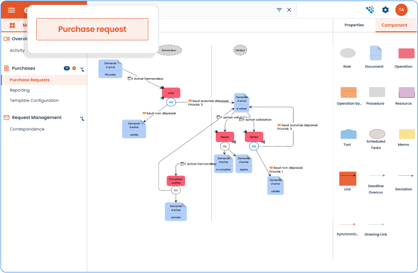Click the Purchase request title box
Viewport: 418px width, 273px height.
point(92,29)
